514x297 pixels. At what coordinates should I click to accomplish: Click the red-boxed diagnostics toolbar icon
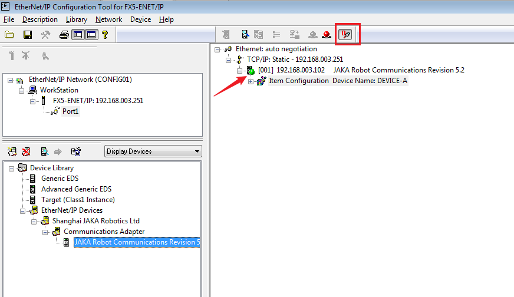(x=345, y=35)
